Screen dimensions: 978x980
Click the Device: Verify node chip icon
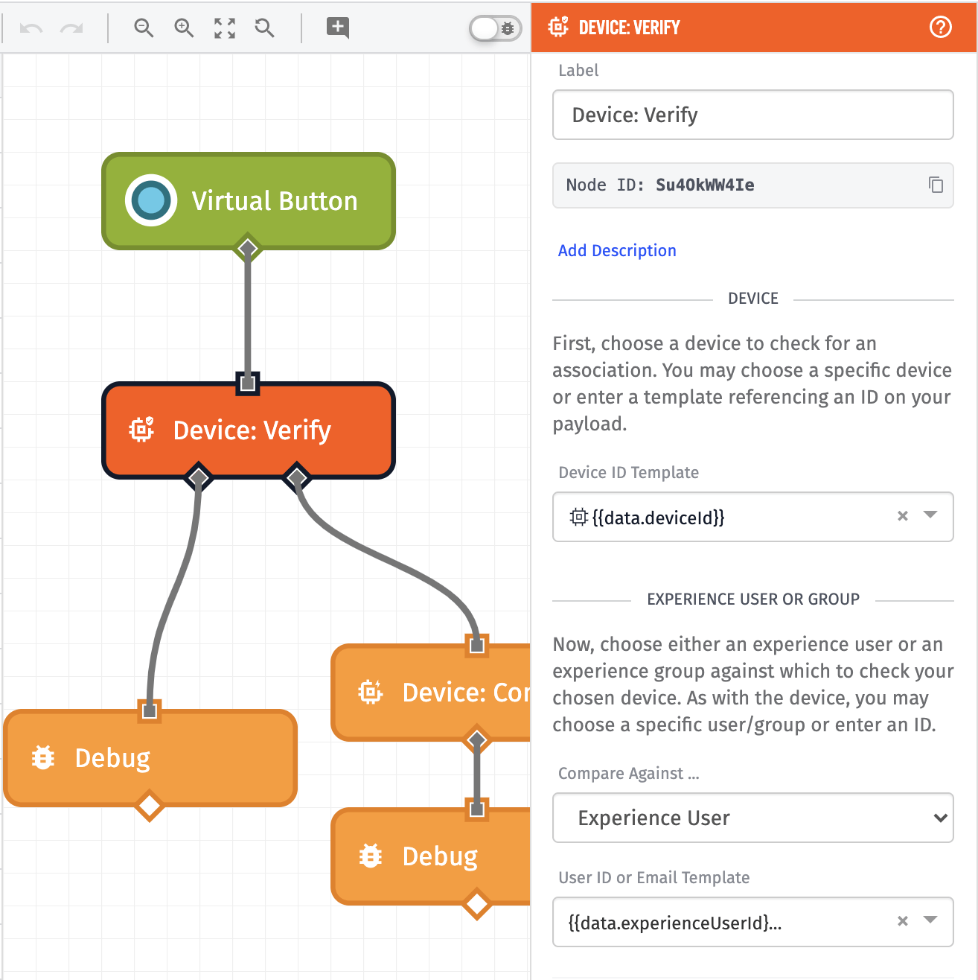click(x=141, y=430)
